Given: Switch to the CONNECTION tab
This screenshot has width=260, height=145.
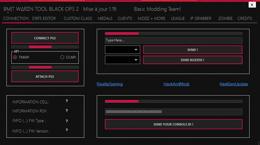Looking at the screenshot, I should (16, 19).
